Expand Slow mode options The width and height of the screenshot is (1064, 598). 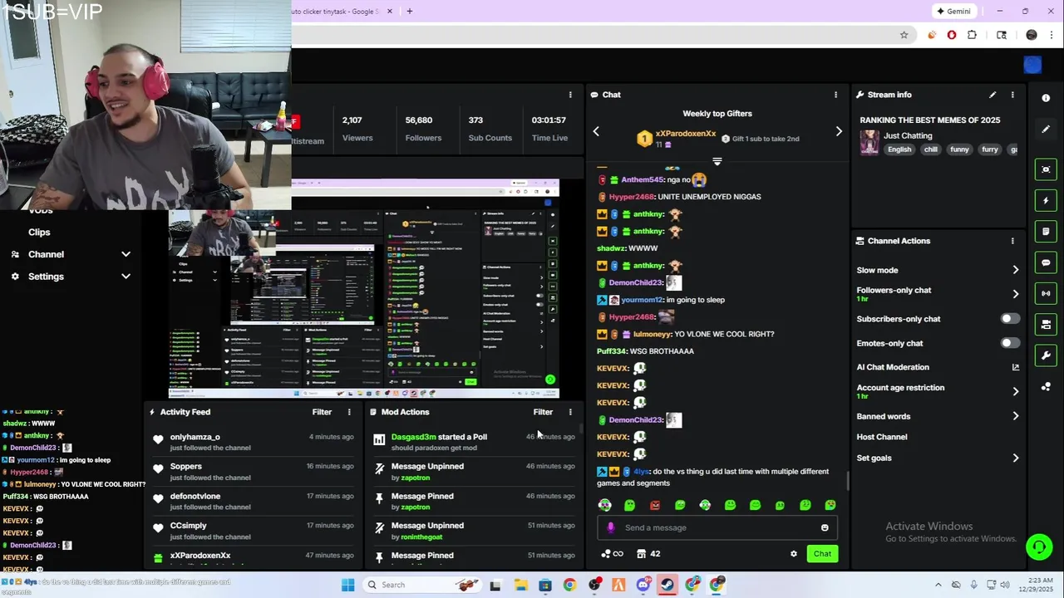[1015, 270]
